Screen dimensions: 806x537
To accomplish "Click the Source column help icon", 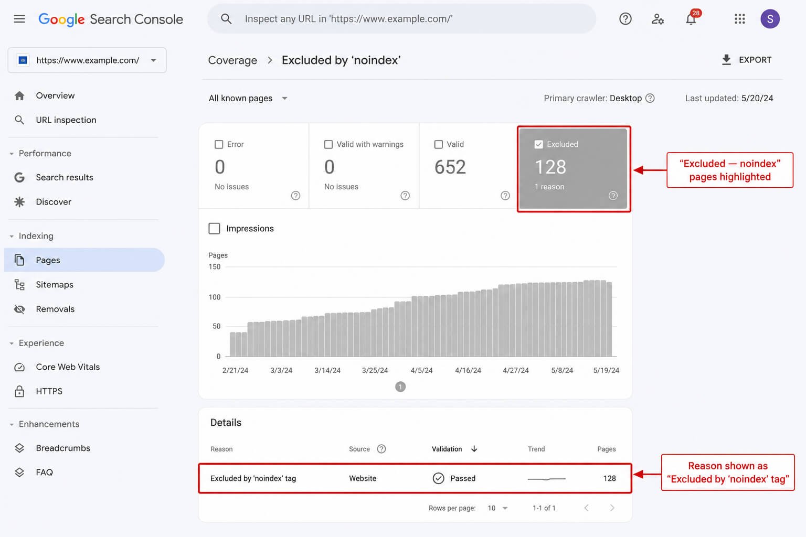I will pos(381,449).
